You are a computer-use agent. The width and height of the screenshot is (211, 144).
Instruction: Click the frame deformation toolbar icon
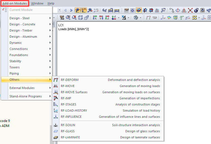(x=149, y=18)
